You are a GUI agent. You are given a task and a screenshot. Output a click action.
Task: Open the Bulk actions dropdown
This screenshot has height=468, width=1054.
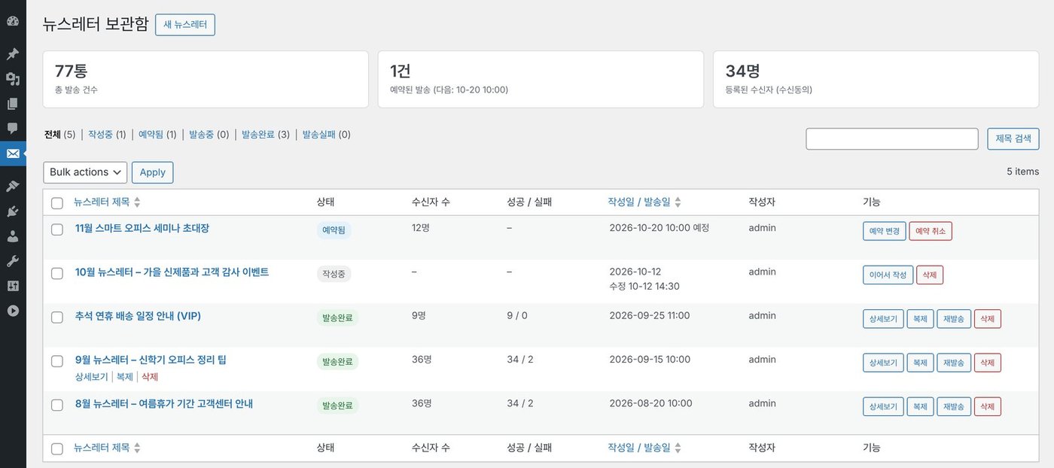click(85, 172)
